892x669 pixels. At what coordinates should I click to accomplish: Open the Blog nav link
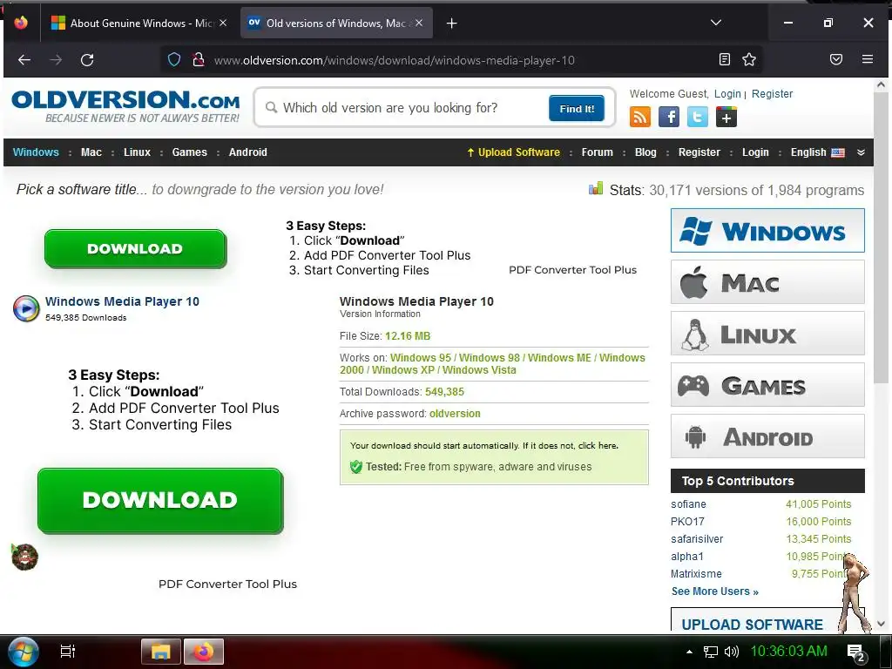click(x=645, y=152)
